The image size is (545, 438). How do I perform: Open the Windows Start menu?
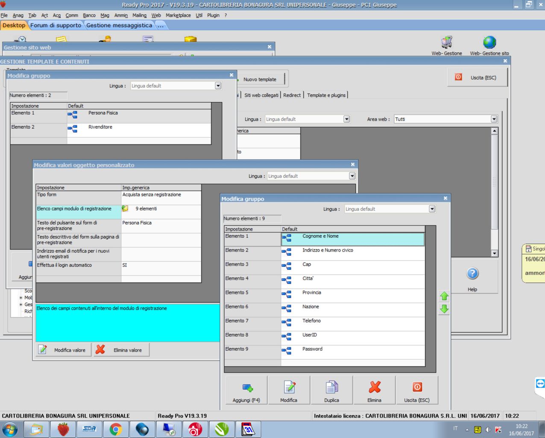click(x=9, y=429)
